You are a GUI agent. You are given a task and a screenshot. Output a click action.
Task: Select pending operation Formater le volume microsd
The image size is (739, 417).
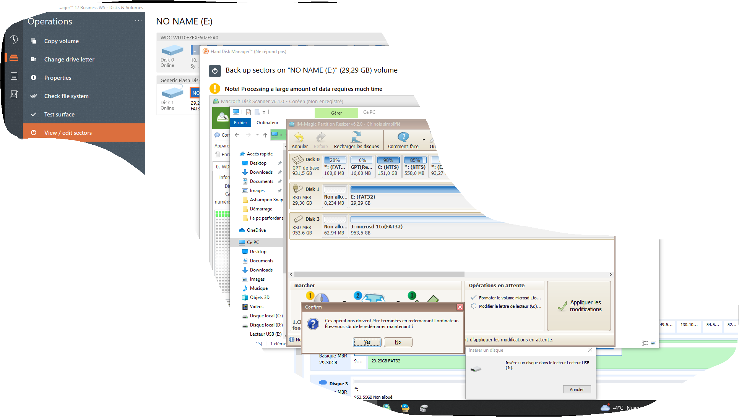pos(506,298)
